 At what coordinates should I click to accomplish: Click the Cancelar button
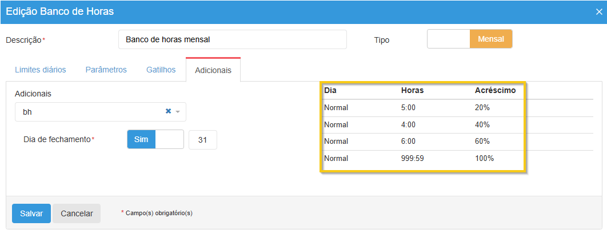[77, 213]
